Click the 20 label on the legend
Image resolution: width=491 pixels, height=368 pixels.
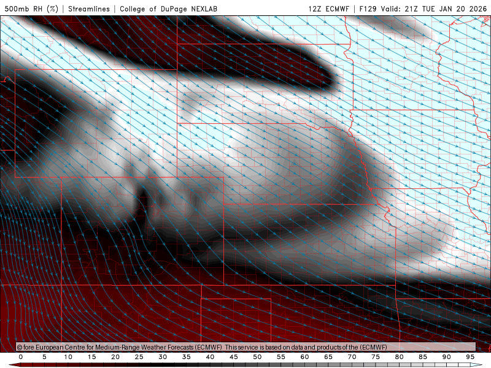click(x=115, y=357)
